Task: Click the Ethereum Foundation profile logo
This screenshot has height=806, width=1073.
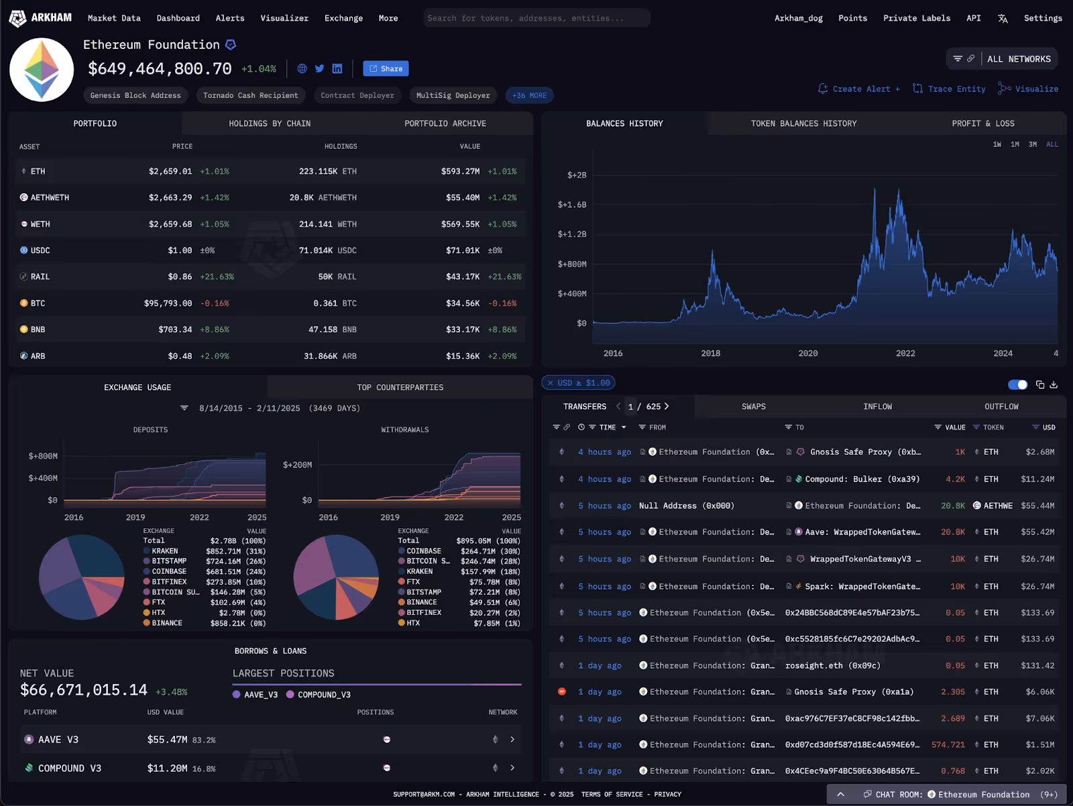Action: coord(42,70)
